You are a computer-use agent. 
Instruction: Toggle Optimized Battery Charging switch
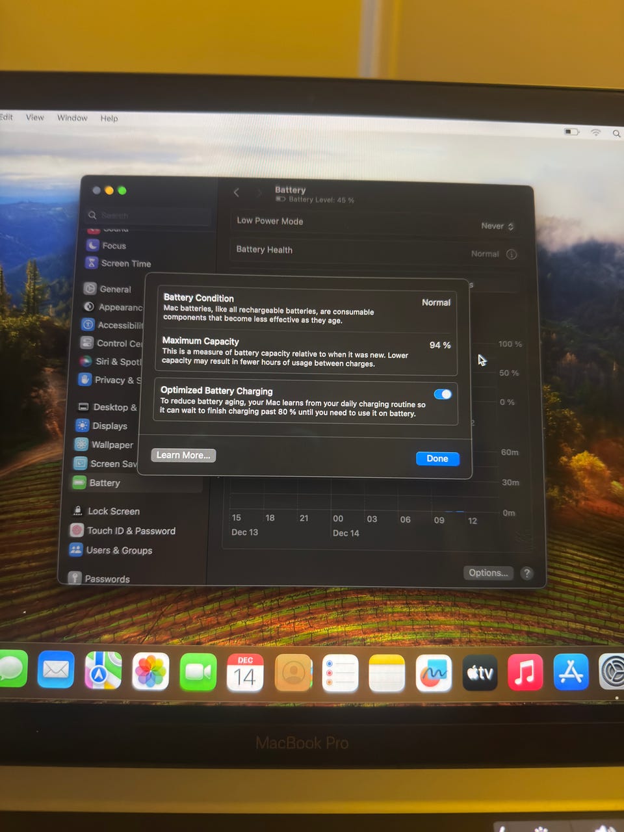[x=443, y=395]
